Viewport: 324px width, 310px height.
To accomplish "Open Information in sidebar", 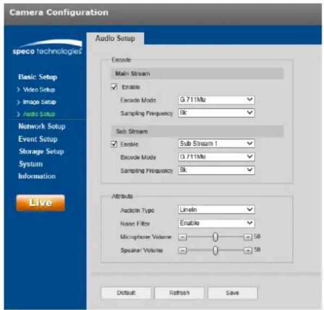I will tap(37, 176).
